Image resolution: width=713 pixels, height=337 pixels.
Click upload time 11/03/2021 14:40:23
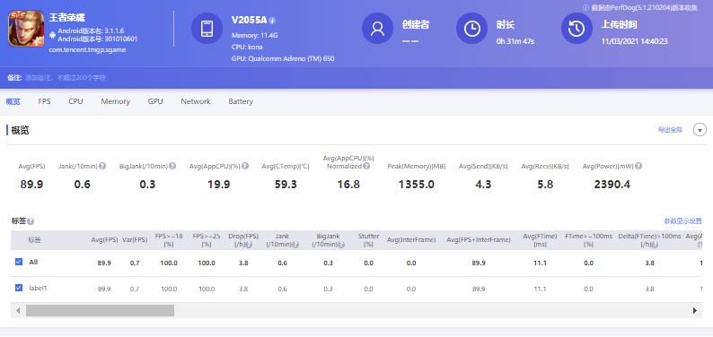point(634,41)
